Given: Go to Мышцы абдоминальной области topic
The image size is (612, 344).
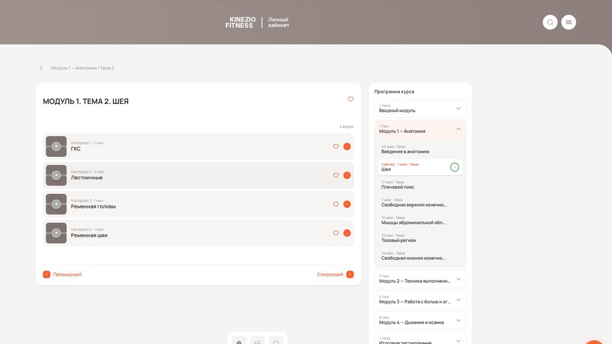Looking at the screenshot, I should click(x=420, y=221).
